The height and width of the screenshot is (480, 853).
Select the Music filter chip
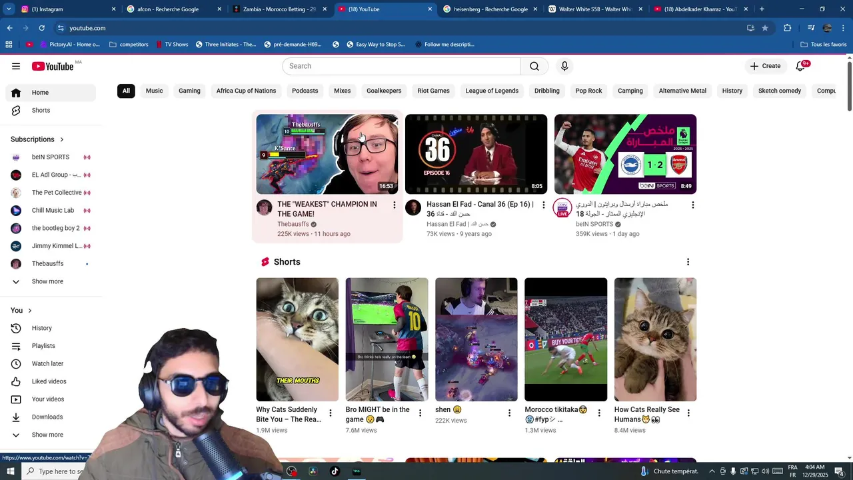(x=154, y=91)
